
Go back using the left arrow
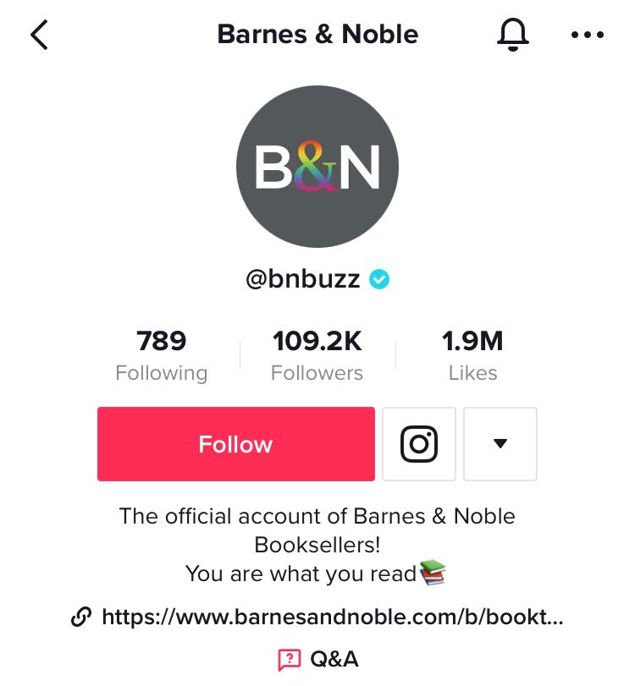[x=39, y=35]
